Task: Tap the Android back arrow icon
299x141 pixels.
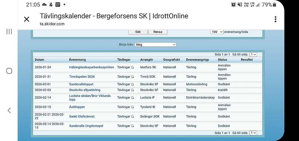Action: pos(9,111)
